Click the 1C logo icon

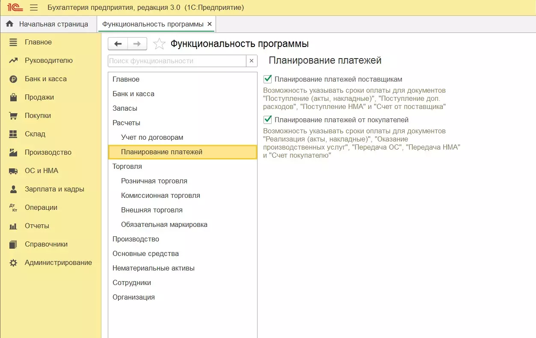click(x=15, y=7)
